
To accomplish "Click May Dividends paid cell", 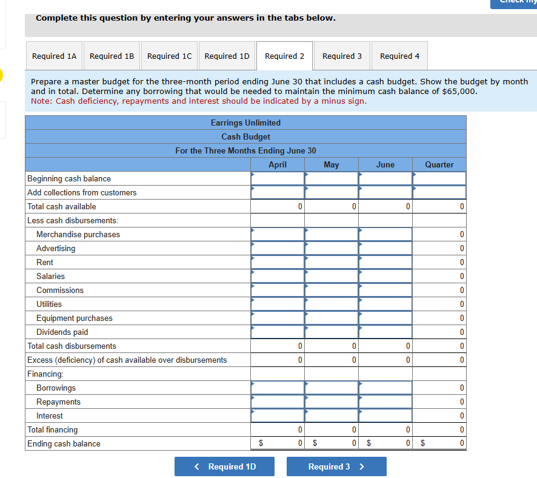I will [x=332, y=332].
